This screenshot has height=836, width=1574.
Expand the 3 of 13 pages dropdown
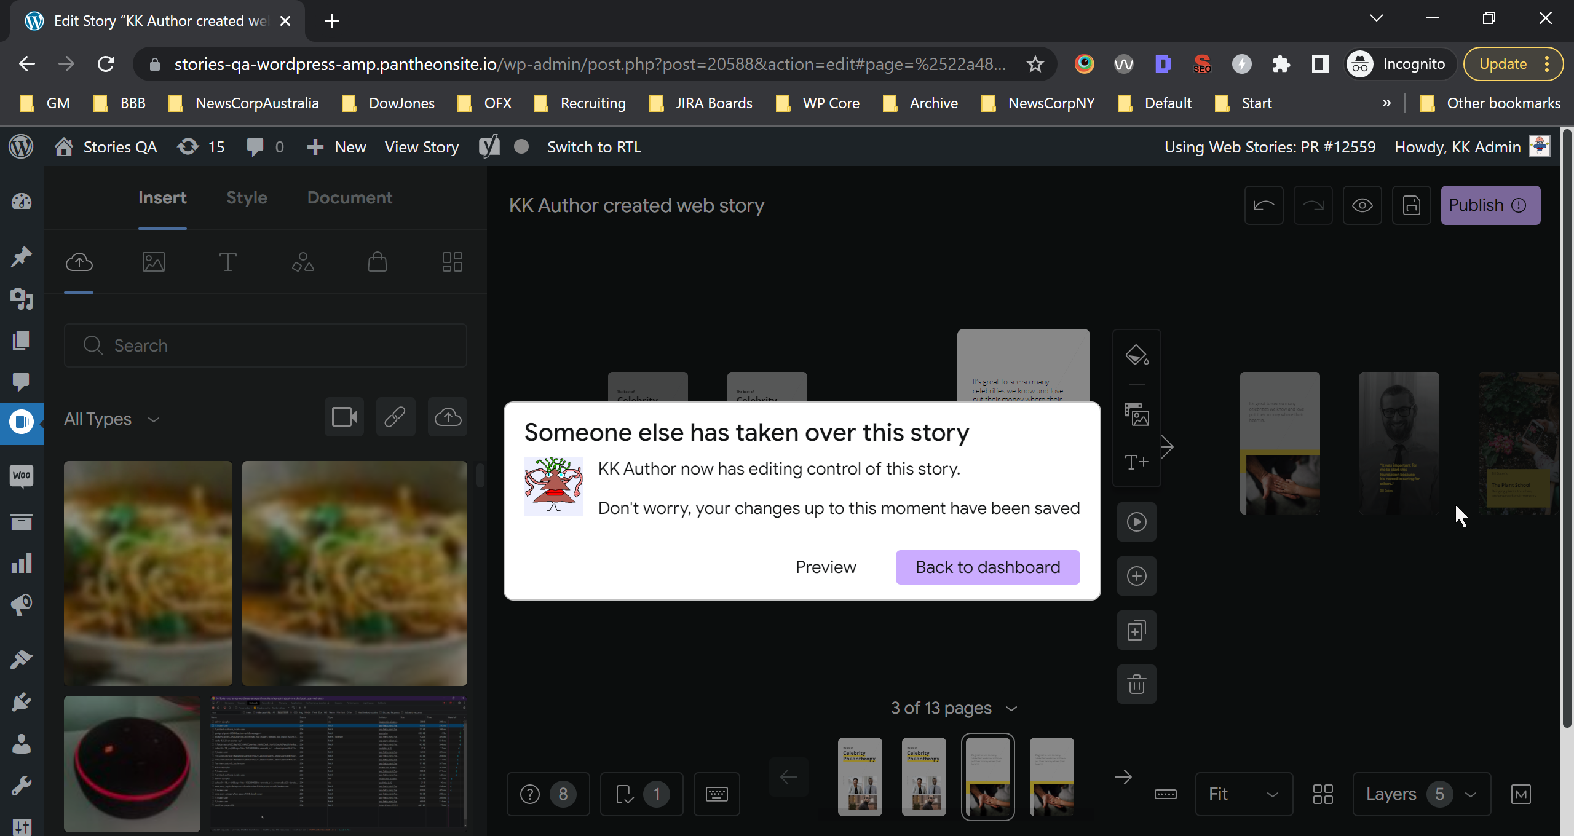pos(953,708)
